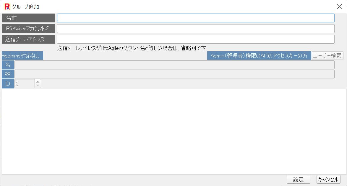
Task: Click the 姓 field under Redmine section
Action: tap(174, 74)
